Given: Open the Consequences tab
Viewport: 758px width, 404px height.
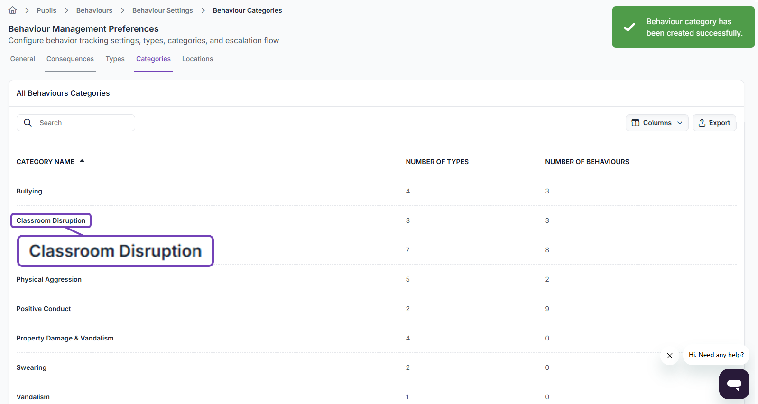Looking at the screenshot, I should 70,59.
